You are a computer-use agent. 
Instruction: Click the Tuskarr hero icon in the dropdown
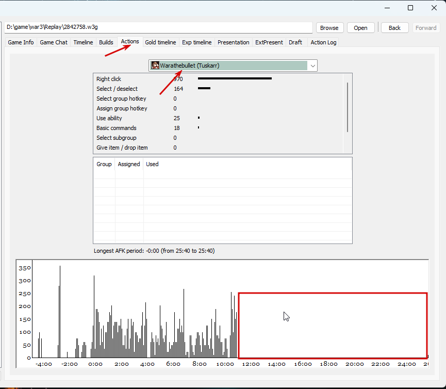[155, 66]
